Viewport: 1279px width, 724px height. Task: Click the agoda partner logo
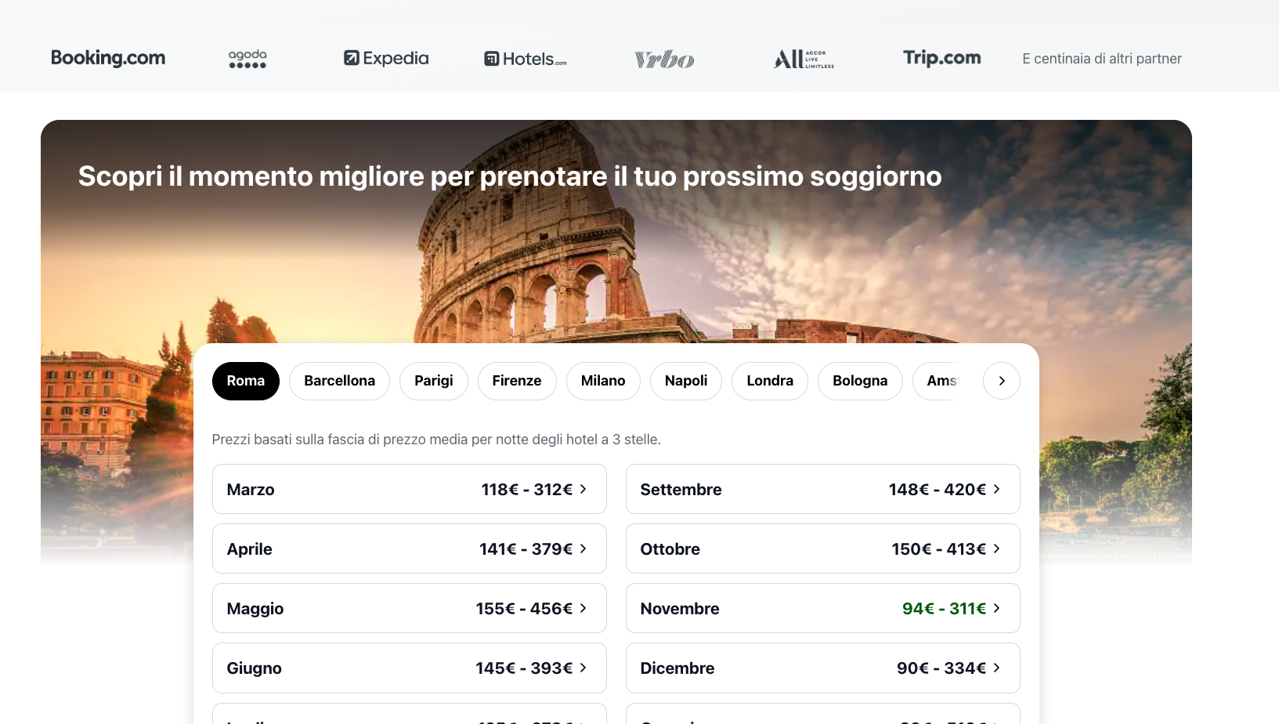[x=247, y=59]
